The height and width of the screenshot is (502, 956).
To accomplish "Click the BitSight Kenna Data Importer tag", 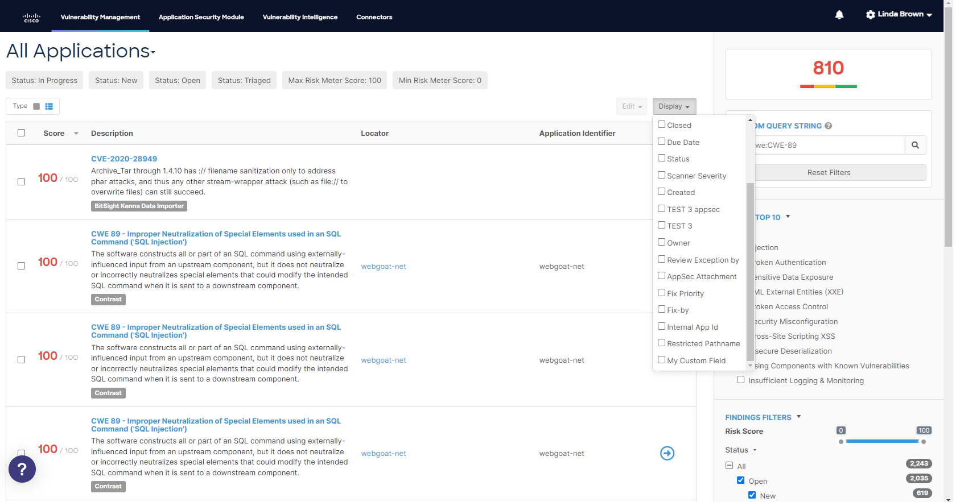I will (x=139, y=206).
